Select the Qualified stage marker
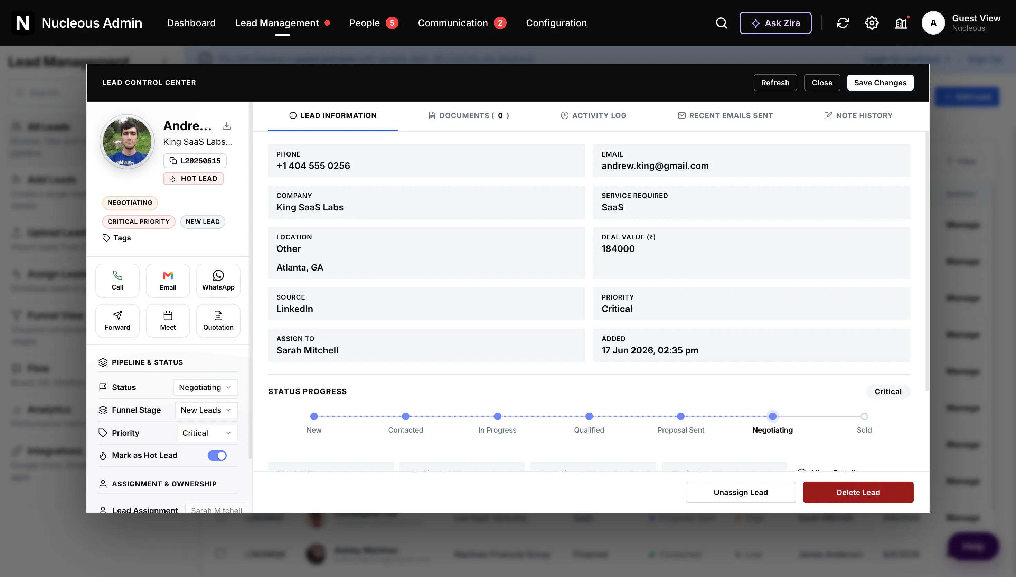This screenshot has width=1016, height=577. click(589, 416)
